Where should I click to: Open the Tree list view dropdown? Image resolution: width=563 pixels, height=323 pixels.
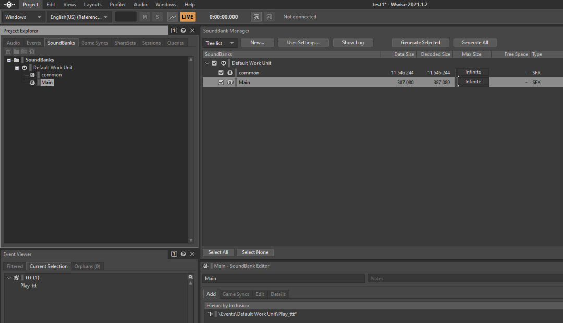coord(220,43)
